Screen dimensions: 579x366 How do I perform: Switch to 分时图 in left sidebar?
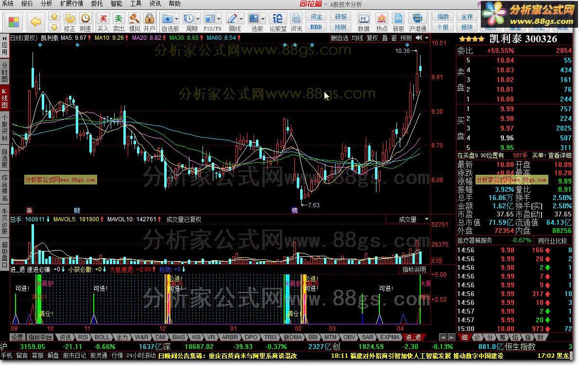pos(4,72)
